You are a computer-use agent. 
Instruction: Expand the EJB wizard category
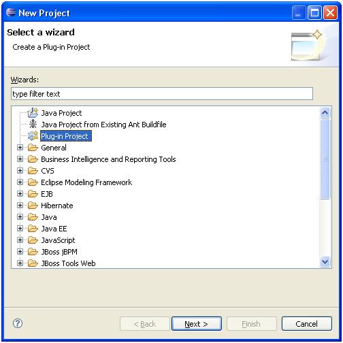coord(20,194)
